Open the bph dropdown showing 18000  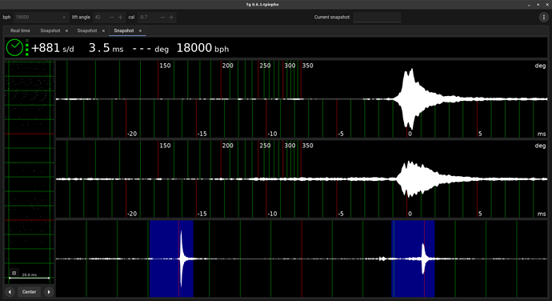coord(41,18)
